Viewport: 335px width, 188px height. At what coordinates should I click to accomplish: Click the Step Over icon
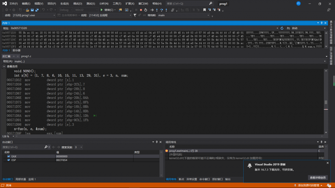pos(162,10)
